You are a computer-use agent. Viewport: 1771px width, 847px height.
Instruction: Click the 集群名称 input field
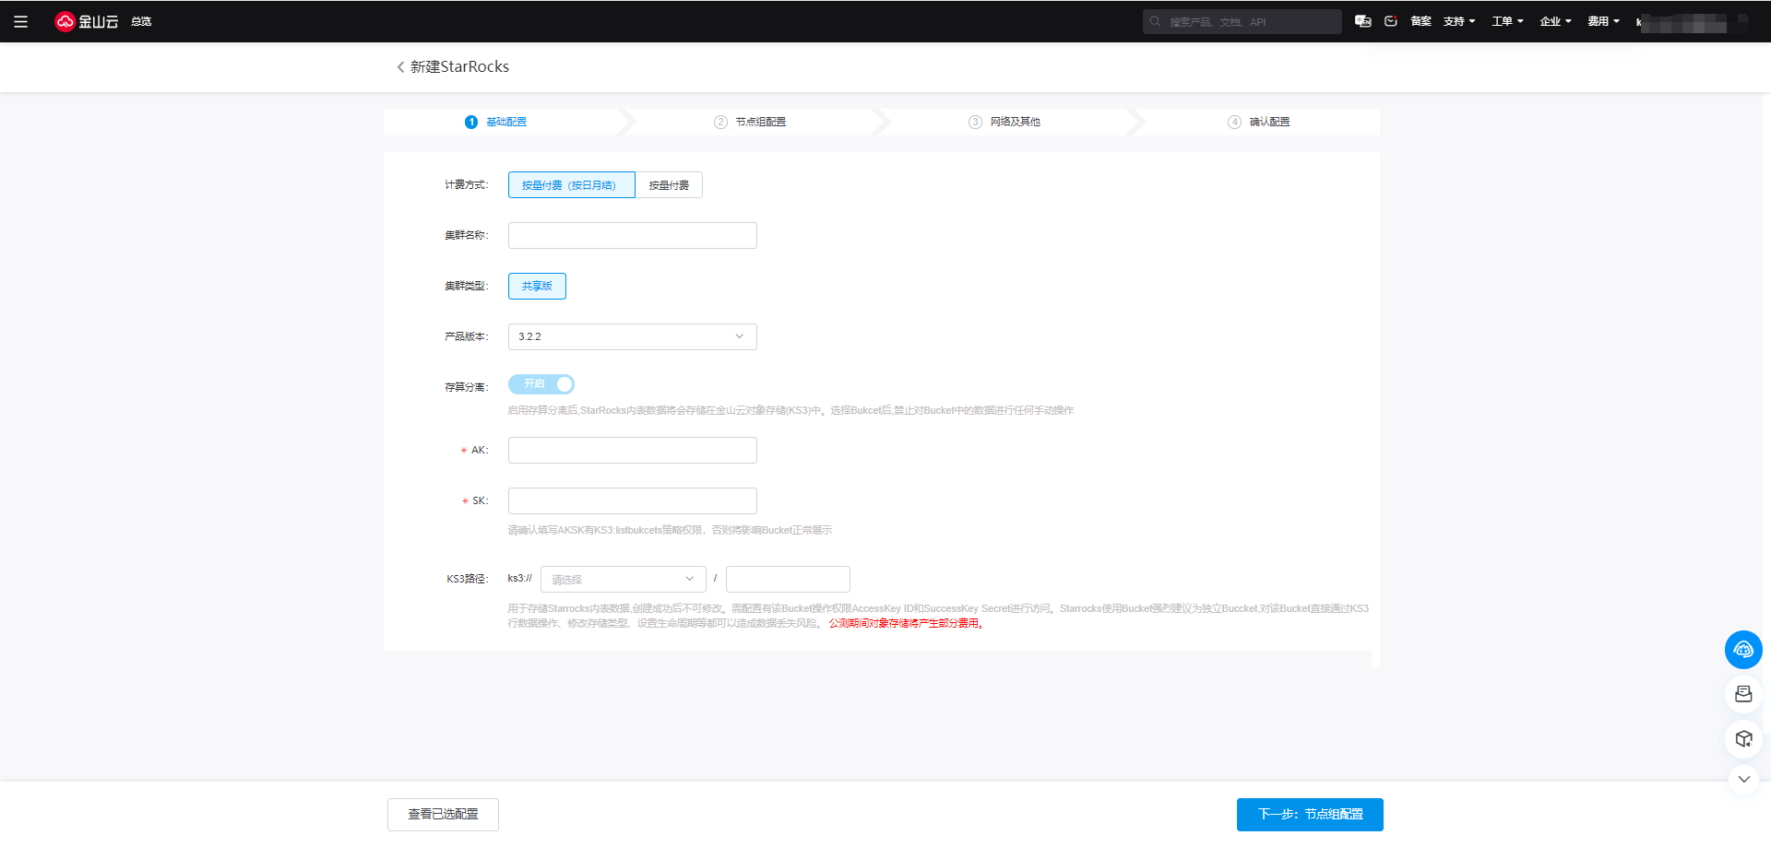coord(632,236)
